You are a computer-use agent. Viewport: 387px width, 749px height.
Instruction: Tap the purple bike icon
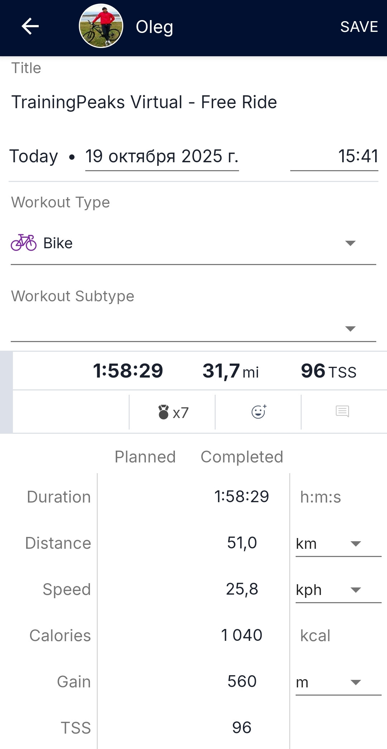click(24, 243)
